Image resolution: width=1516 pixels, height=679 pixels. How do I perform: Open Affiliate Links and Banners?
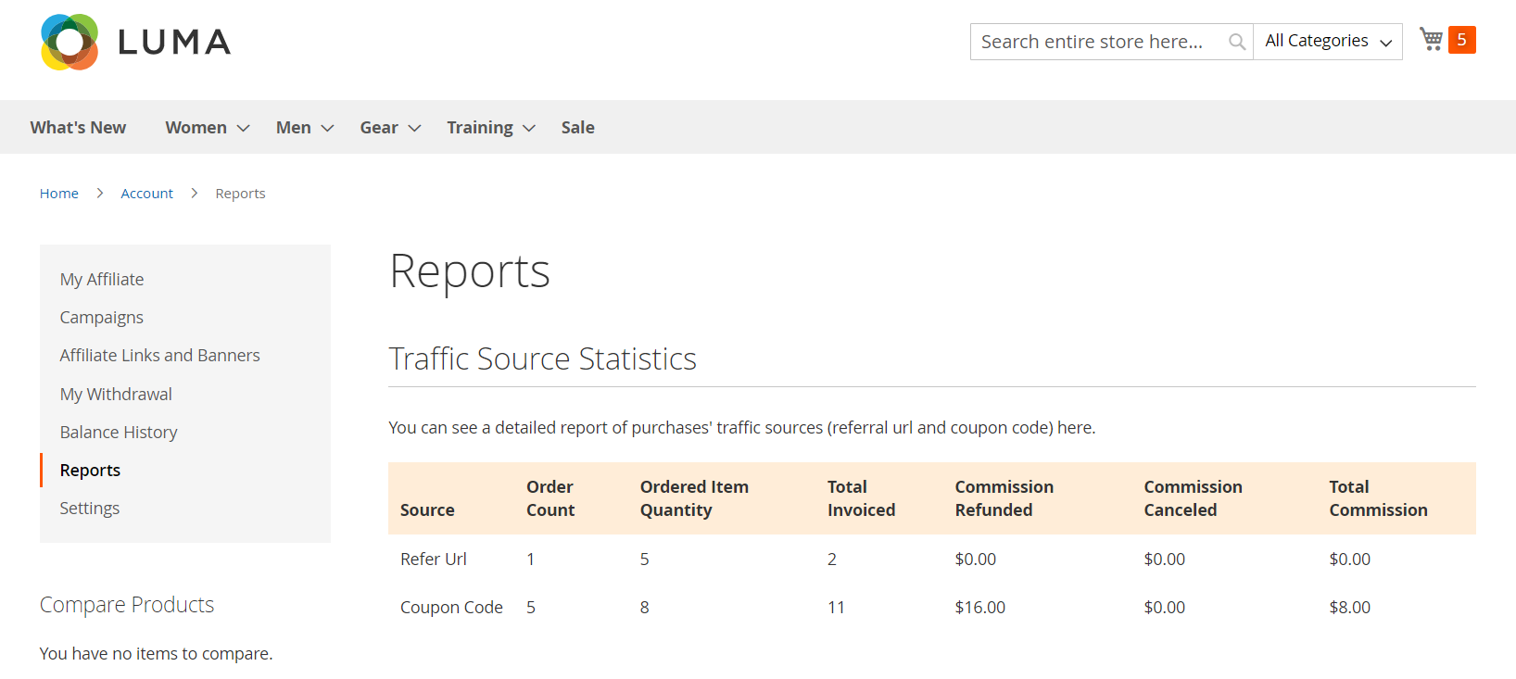[x=159, y=356]
